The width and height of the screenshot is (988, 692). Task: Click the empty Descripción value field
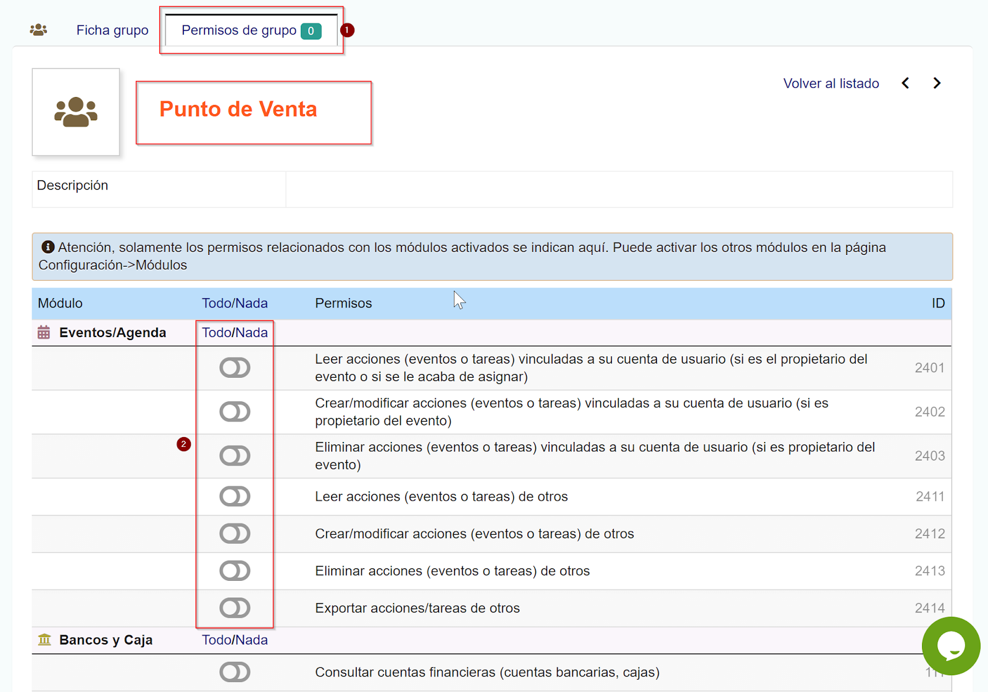click(619, 190)
